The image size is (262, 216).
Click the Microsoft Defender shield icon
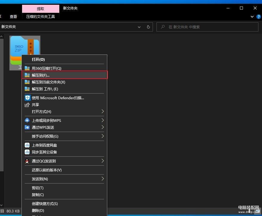(27, 98)
